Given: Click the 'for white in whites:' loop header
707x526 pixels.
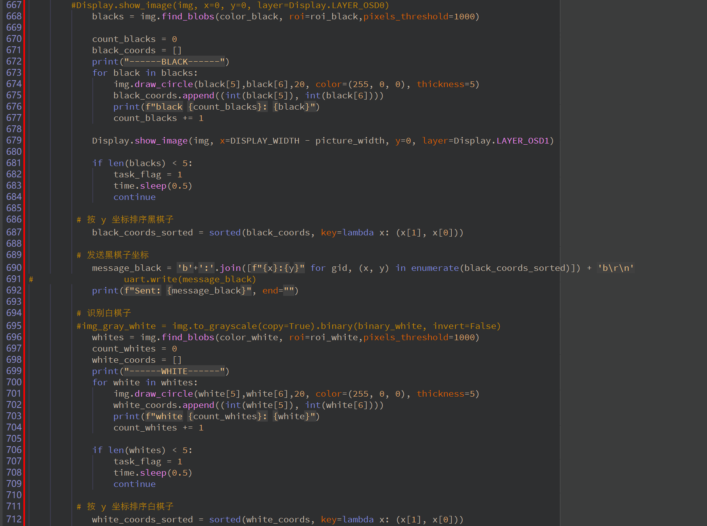Looking at the screenshot, I should click(145, 383).
